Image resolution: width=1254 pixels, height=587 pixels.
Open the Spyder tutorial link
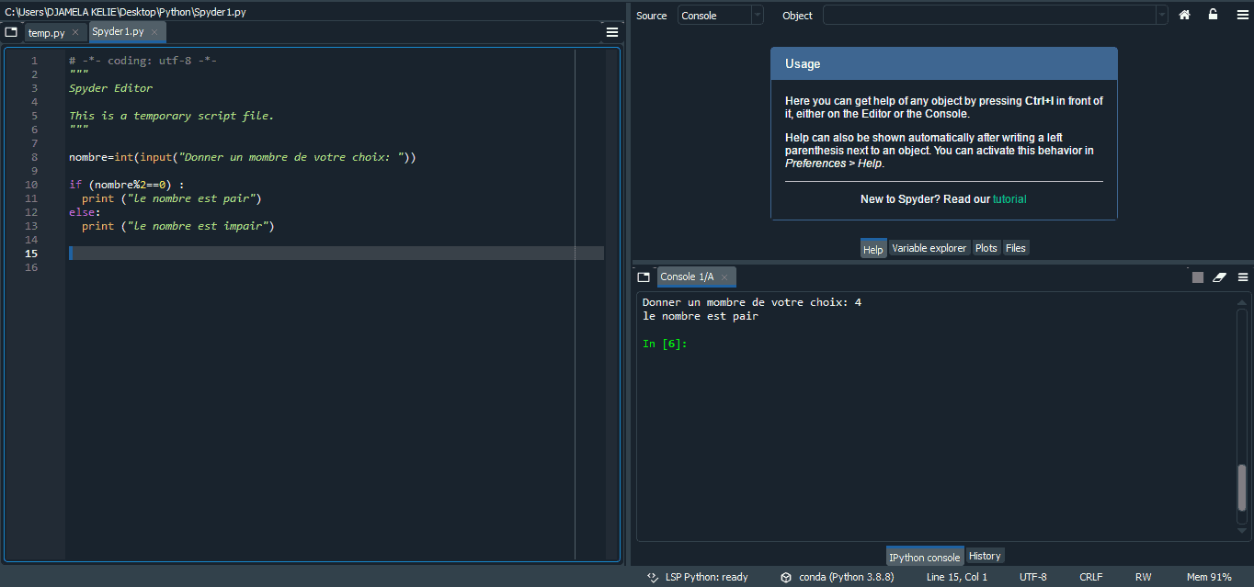[1009, 199]
